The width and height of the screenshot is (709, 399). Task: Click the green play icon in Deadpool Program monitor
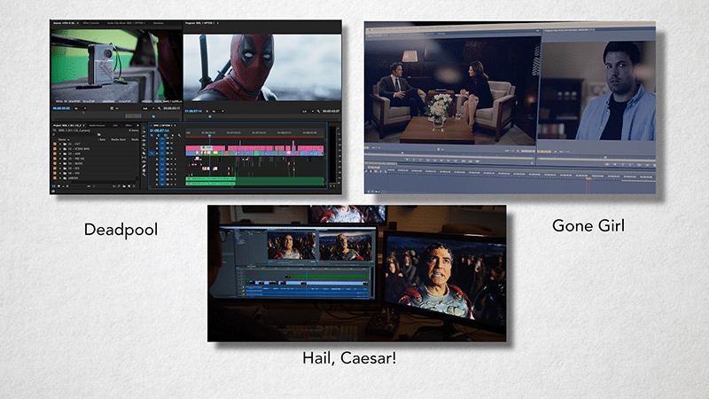(207, 111)
